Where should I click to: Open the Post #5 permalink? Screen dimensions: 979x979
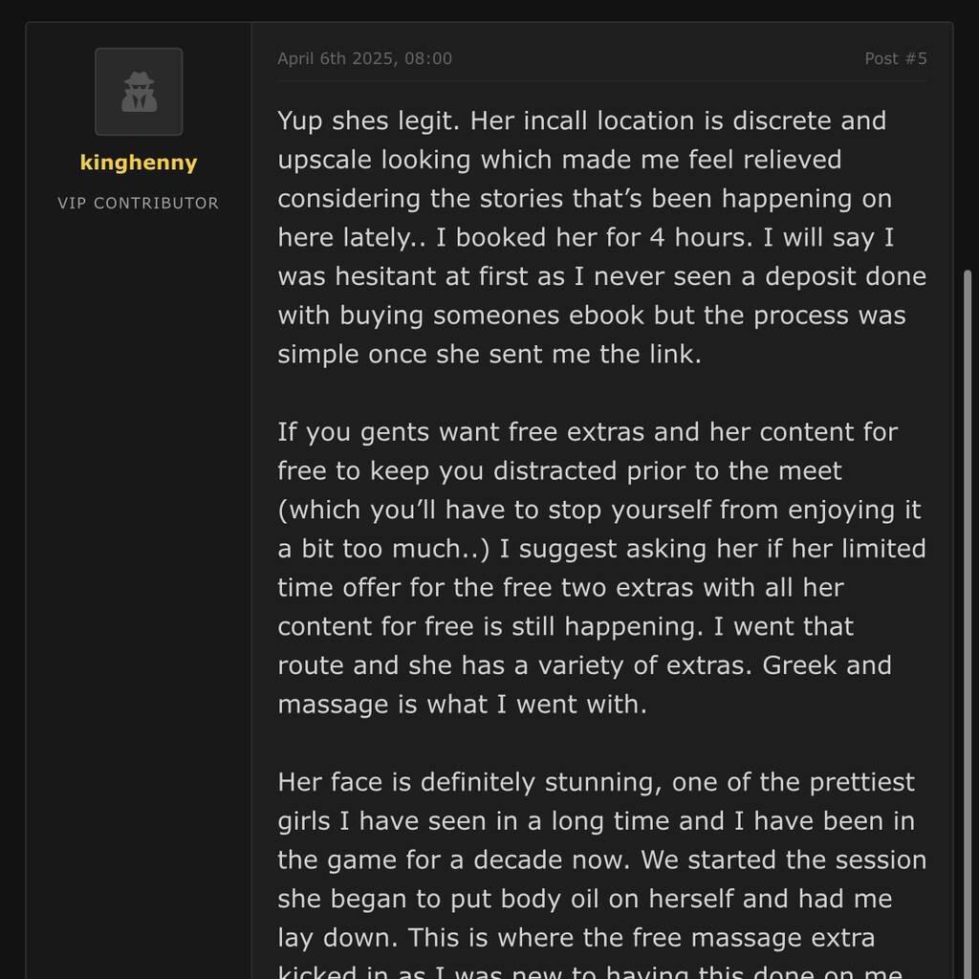(896, 58)
